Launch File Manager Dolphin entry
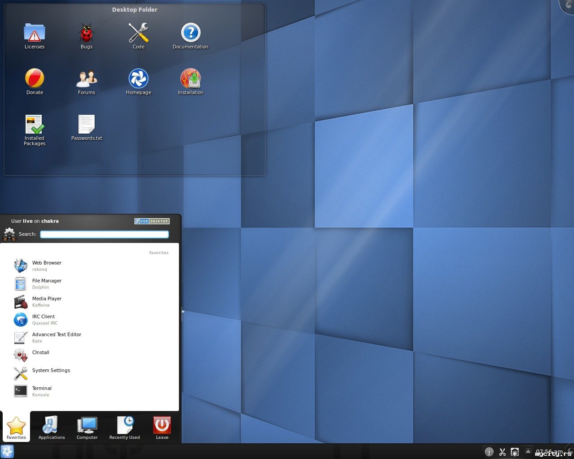The width and height of the screenshot is (574, 459). (90, 284)
